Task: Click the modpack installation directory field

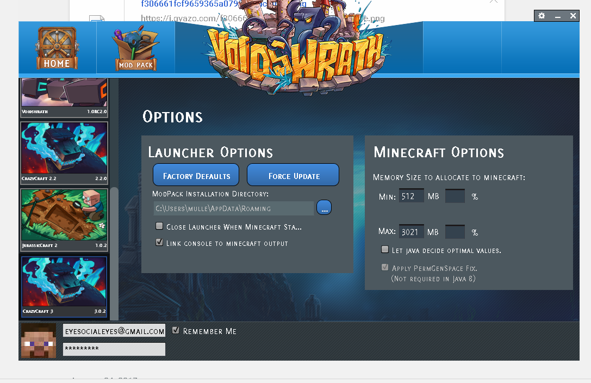Action: pyautogui.click(x=234, y=208)
